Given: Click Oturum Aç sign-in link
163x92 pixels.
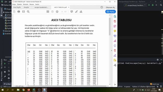Looking at the screenshot, I should coord(110,7).
